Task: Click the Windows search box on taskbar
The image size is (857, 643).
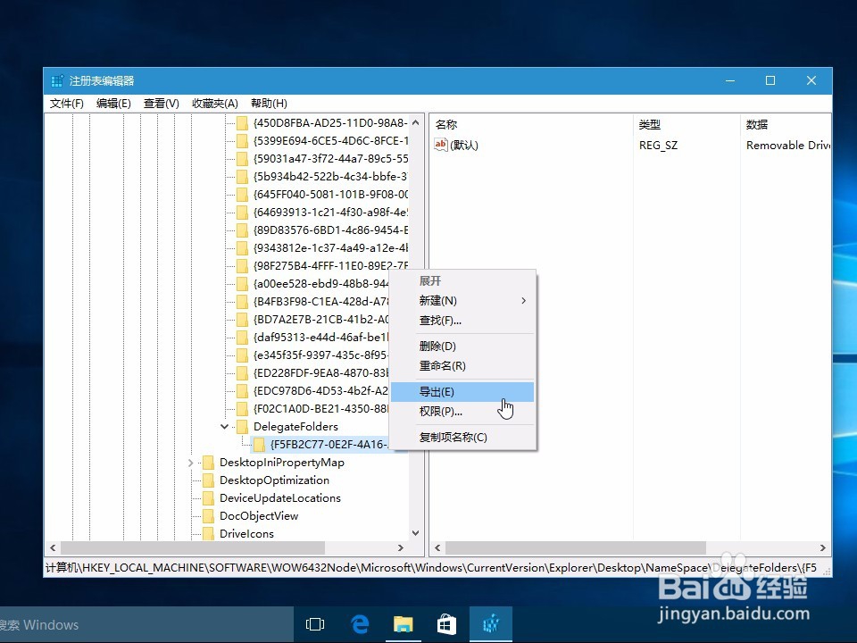Action: [146, 624]
